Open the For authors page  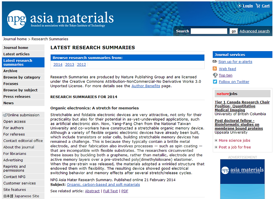(23, 128)
